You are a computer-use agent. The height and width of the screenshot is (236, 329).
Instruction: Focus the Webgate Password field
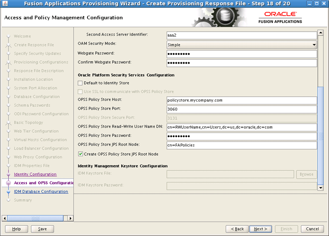pos(242,54)
